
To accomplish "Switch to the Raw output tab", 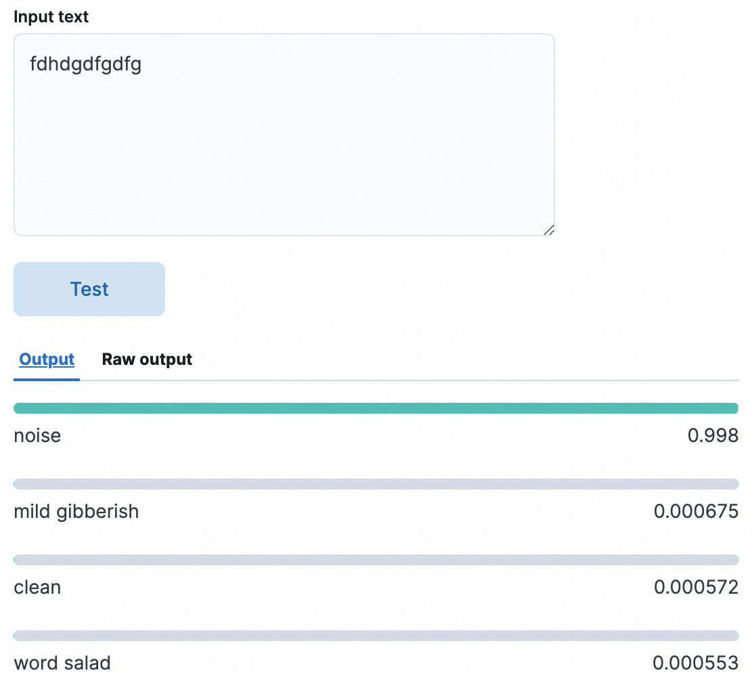I will click(147, 359).
